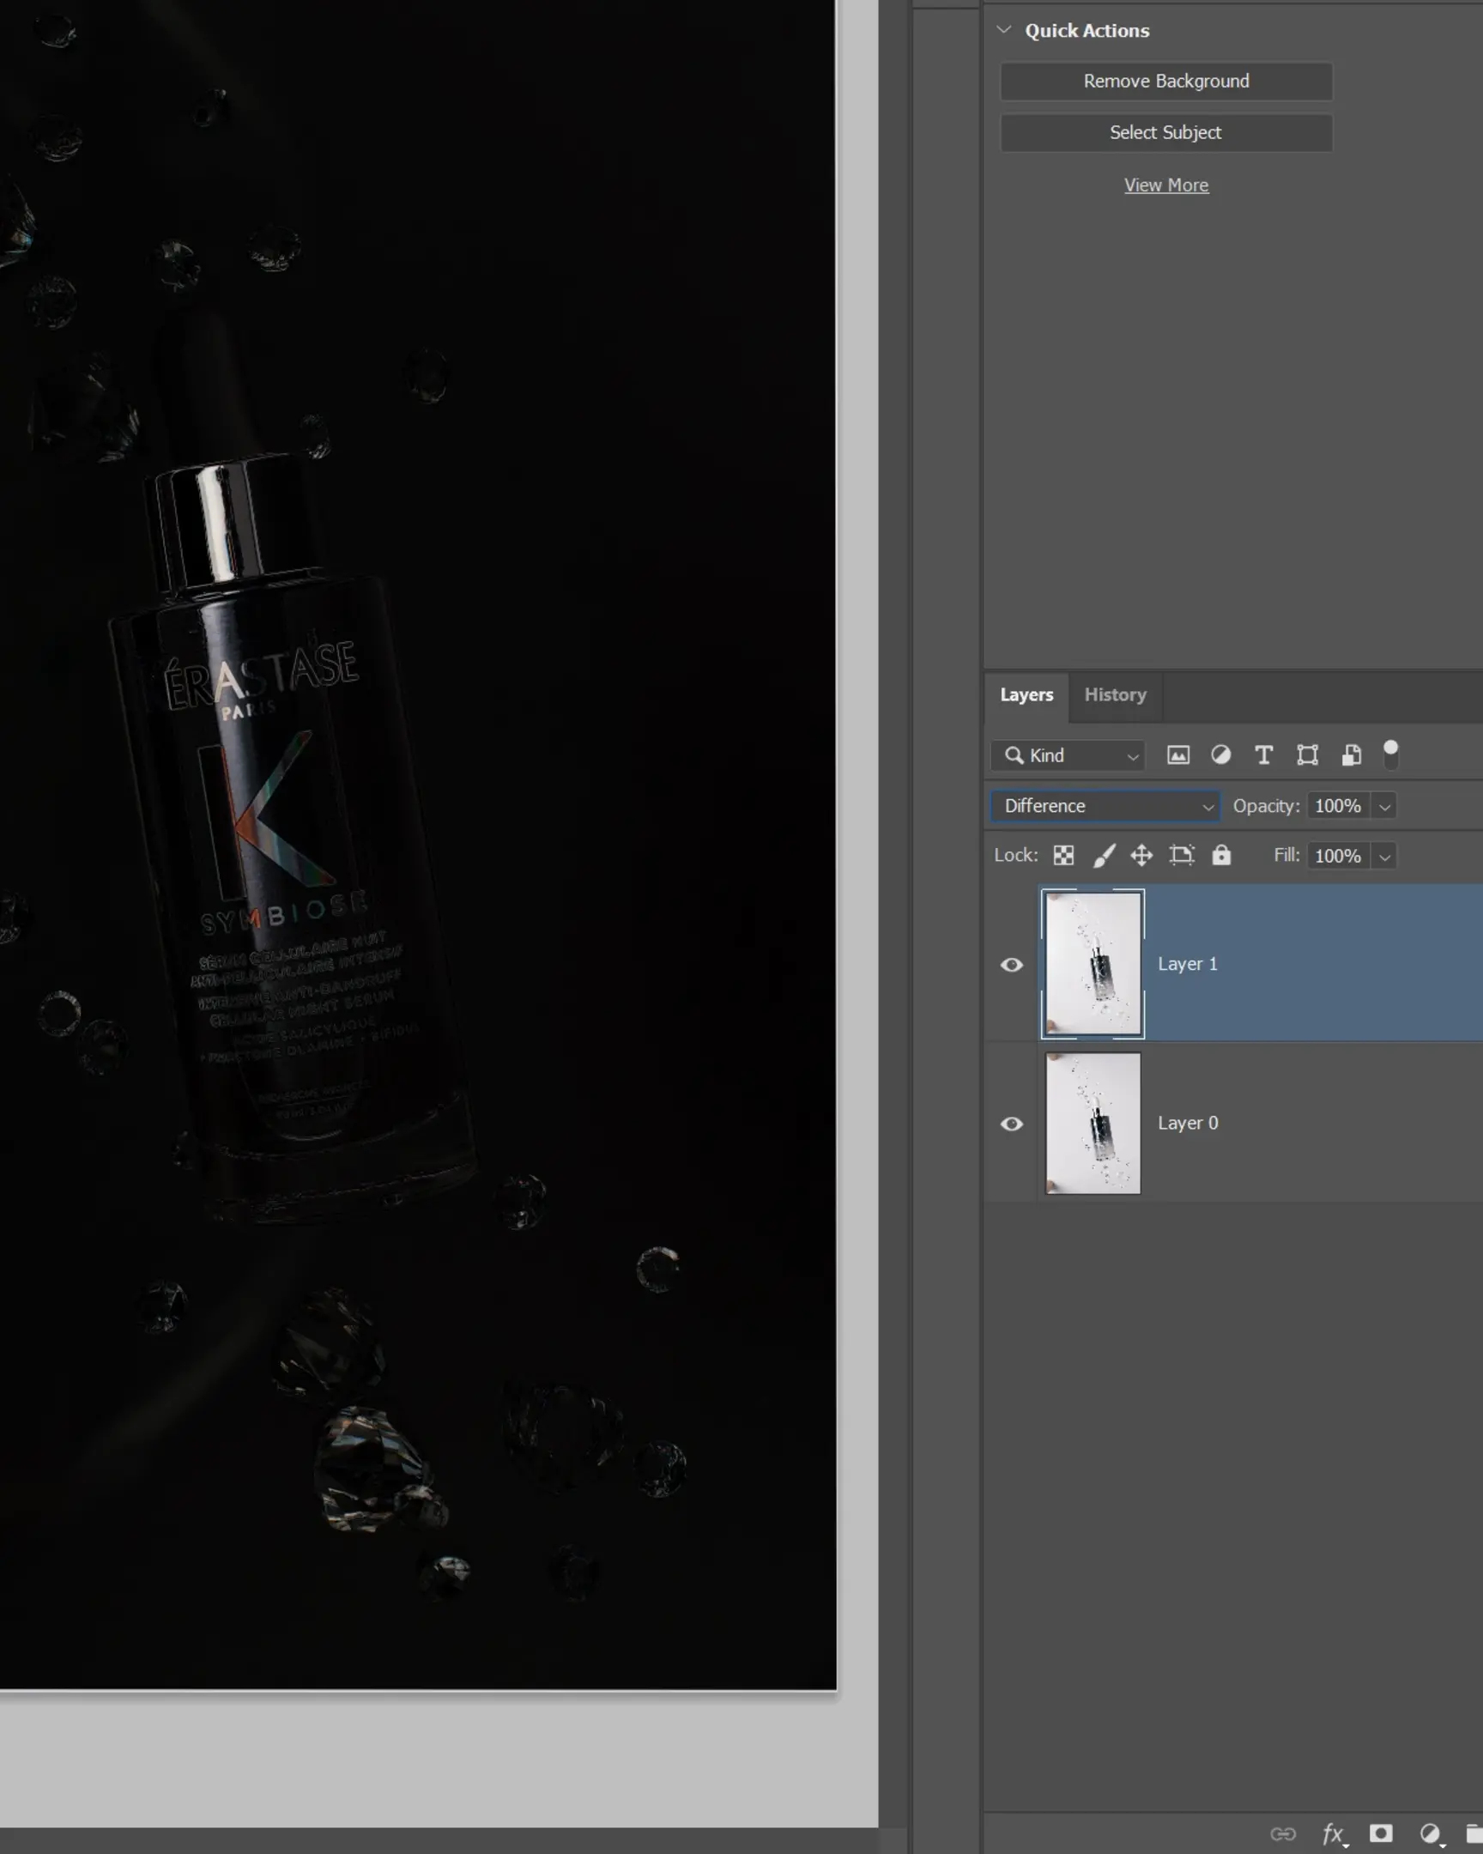Toggle the layer filtering switch on
The height and width of the screenshot is (1854, 1483).
click(x=1390, y=755)
